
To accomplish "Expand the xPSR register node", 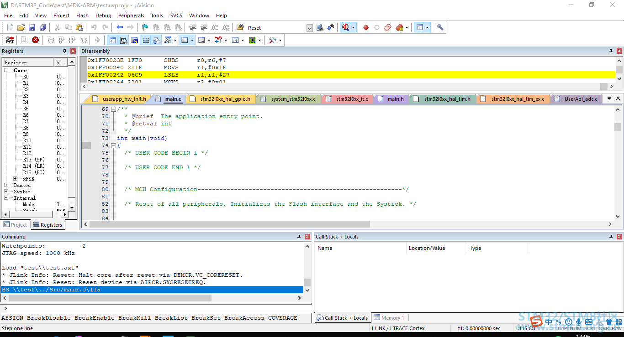I will pos(16,179).
